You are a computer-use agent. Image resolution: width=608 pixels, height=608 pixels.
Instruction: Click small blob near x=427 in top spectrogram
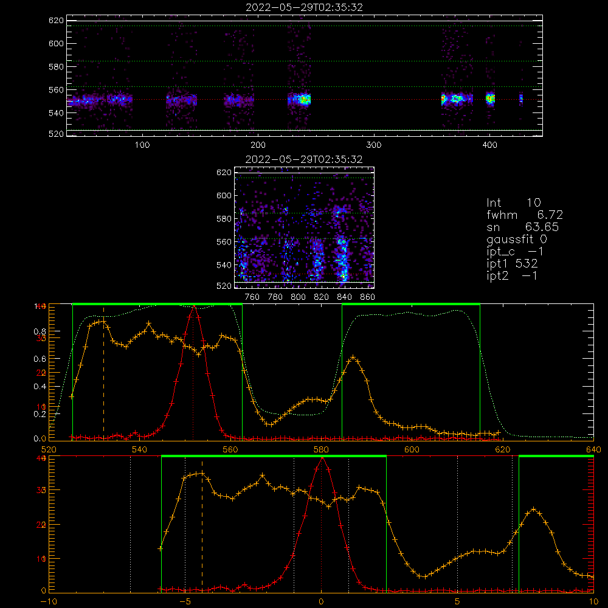point(521,99)
